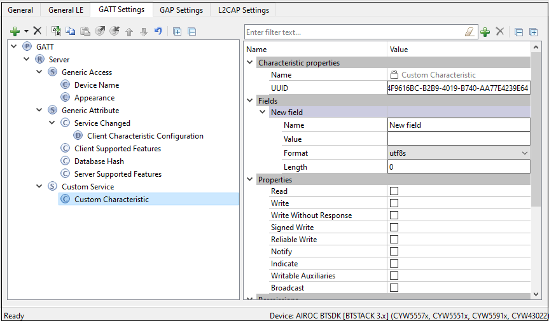Click the blue undo arrow icon
The image size is (549, 321).
158,31
